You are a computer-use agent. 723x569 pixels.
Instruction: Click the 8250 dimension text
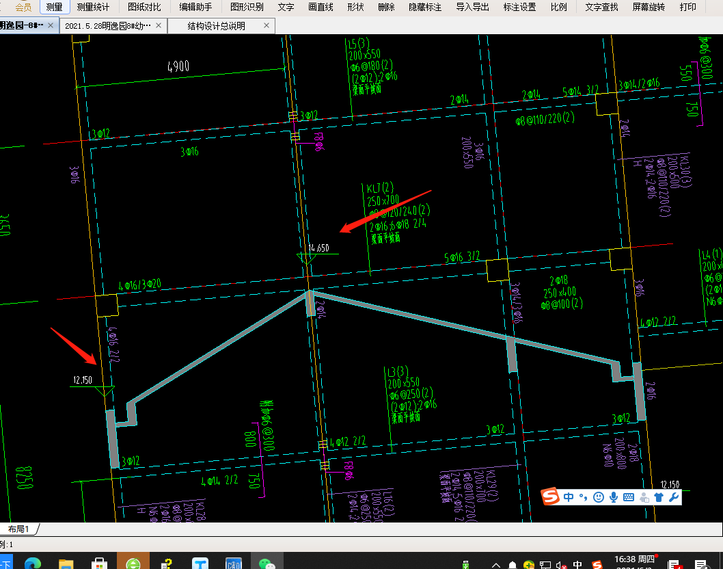click(x=25, y=477)
